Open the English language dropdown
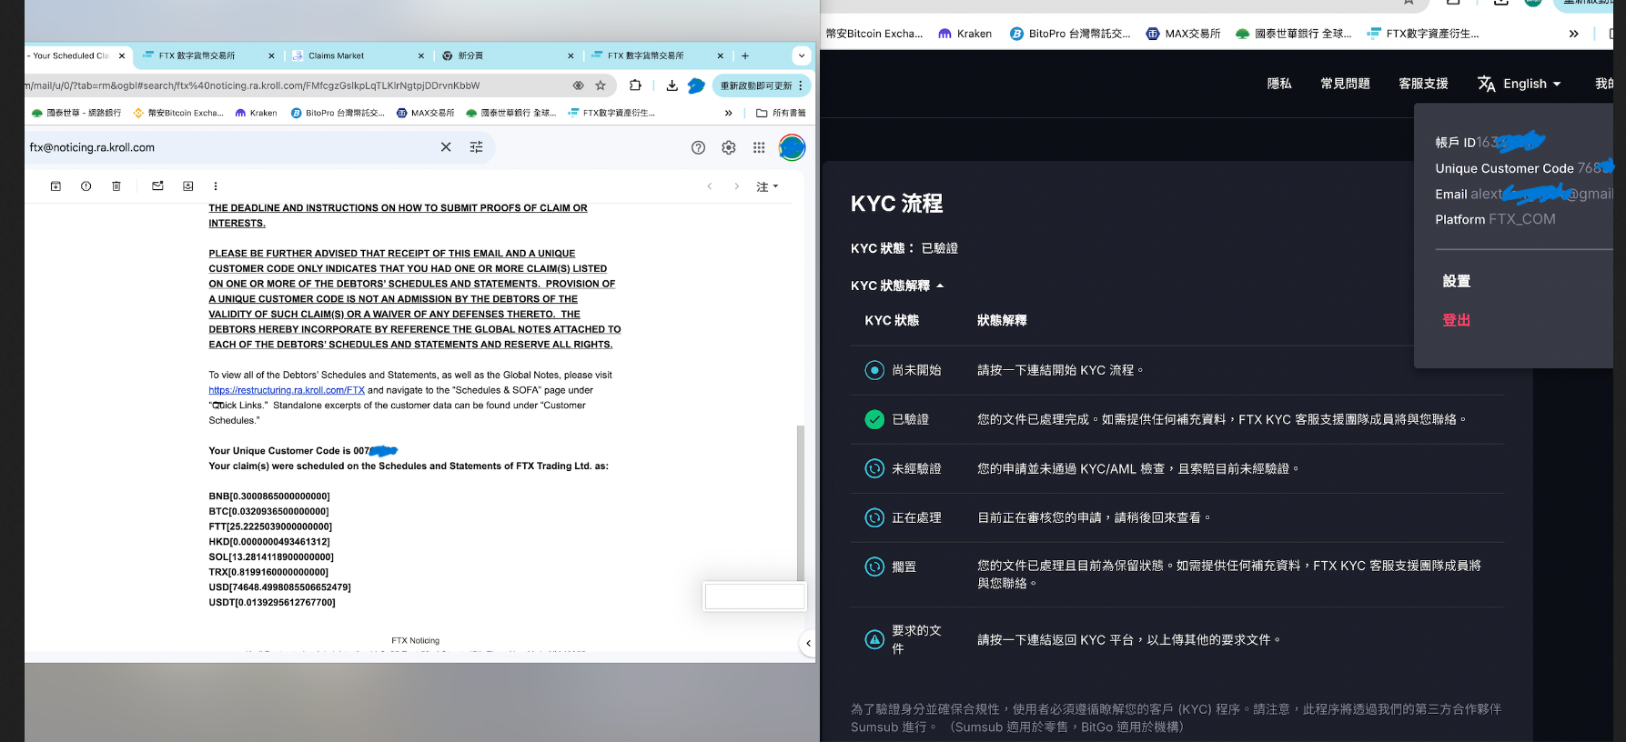The width and height of the screenshot is (1626, 742). [1520, 84]
